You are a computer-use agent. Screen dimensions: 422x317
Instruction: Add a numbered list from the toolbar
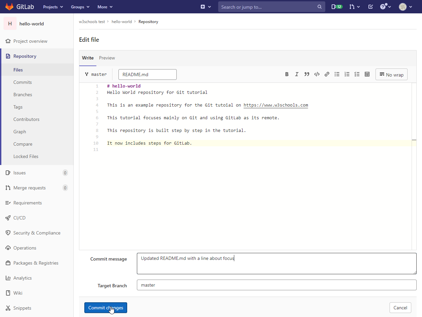point(347,74)
